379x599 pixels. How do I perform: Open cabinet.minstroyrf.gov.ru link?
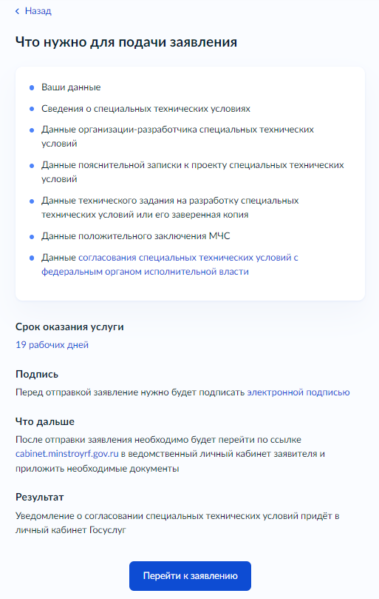click(x=66, y=454)
